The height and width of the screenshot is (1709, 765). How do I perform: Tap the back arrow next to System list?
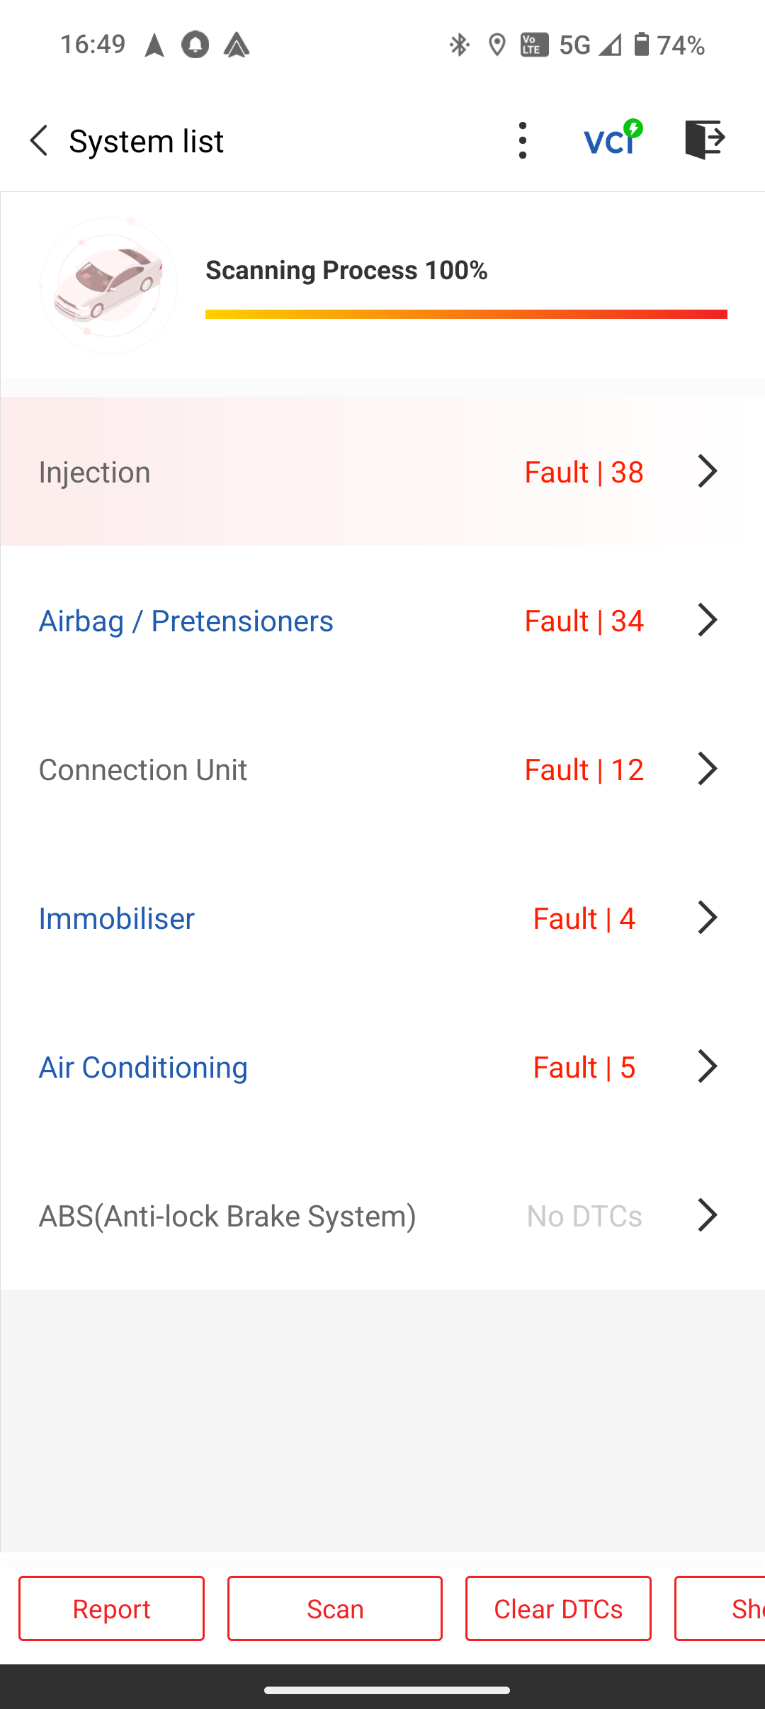(x=40, y=140)
